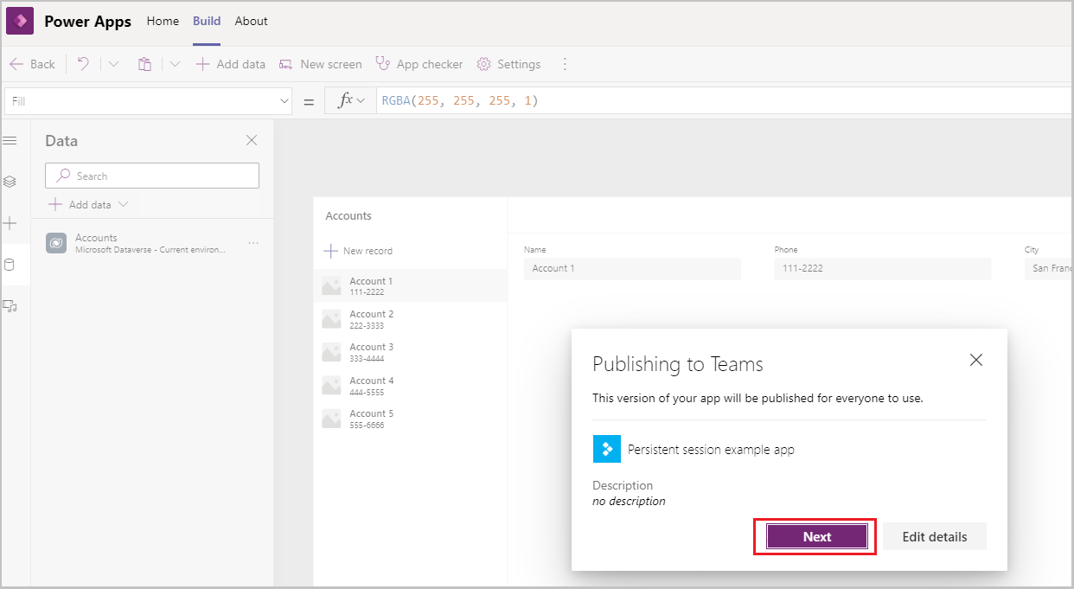Select the Data cylinder icon in sidebar

pyautogui.click(x=10, y=265)
